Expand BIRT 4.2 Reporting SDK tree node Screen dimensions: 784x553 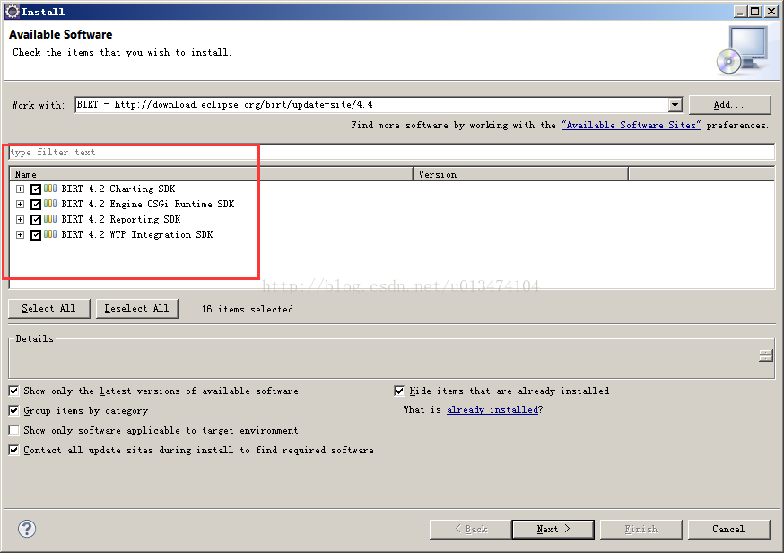(20, 220)
